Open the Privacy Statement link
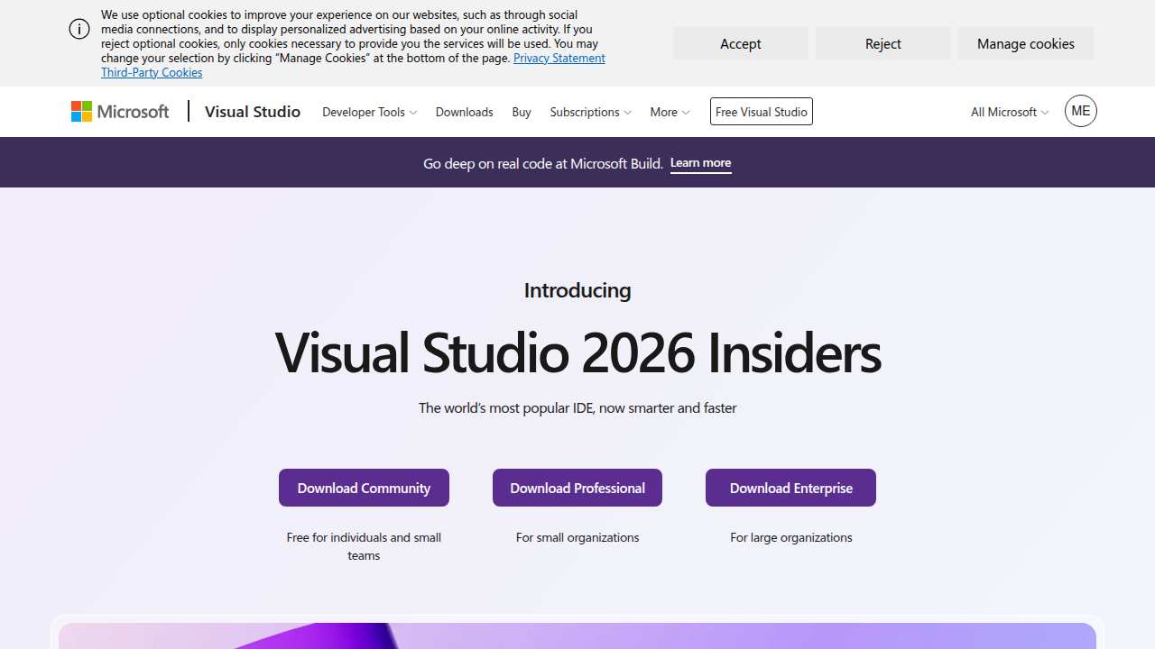This screenshot has width=1155, height=649. tap(559, 58)
